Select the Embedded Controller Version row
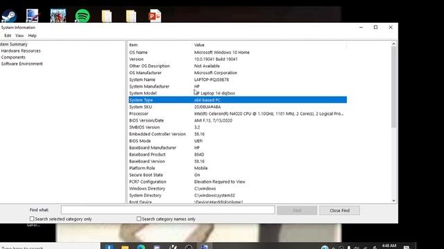This screenshot has height=249, width=444. [237, 133]
